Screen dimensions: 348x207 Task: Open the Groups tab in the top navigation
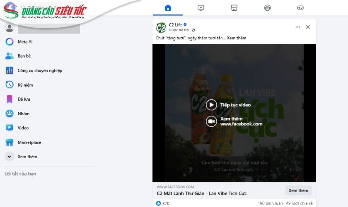pos(268,8)
